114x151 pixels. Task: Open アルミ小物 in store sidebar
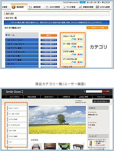click(x=17, y=131)
